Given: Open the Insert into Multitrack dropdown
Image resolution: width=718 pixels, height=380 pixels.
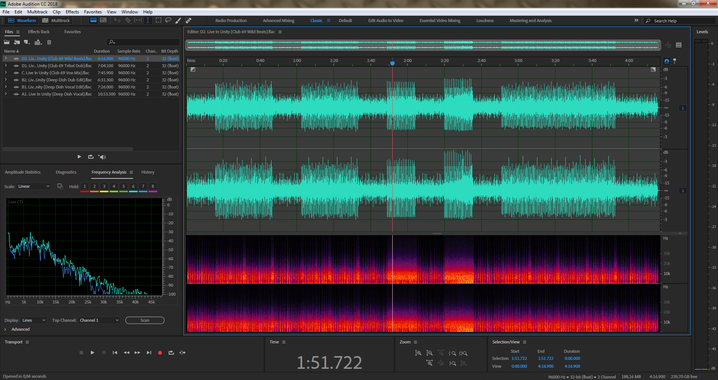Looking at the screenshot, I should [x=38, y=42].
